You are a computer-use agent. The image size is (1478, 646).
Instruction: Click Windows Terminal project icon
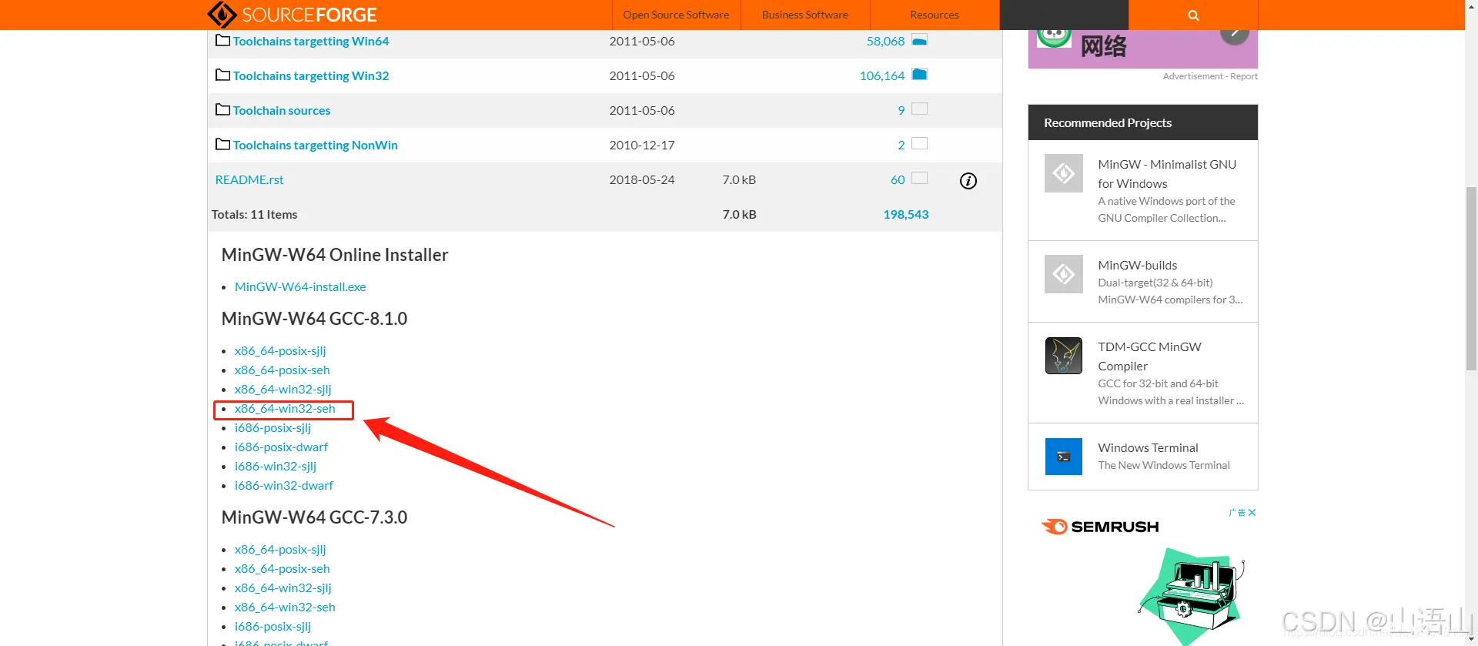pyautogui.click(x=1064, y=457)
